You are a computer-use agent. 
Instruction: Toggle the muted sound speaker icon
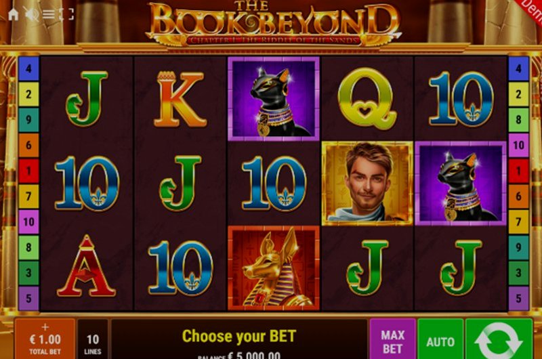point(31,14)
